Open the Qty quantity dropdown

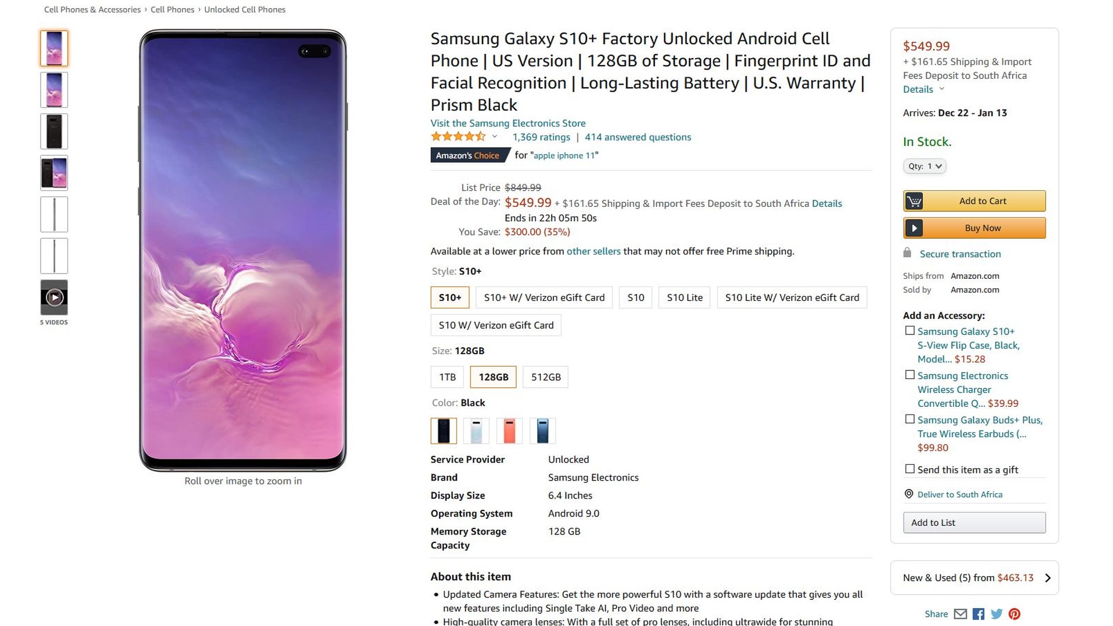point(925,166)
